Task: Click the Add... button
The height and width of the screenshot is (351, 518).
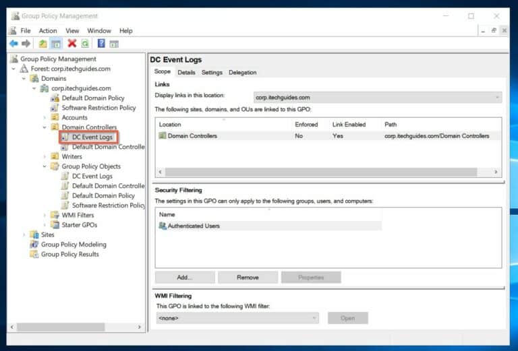Action: click(185, 277)
